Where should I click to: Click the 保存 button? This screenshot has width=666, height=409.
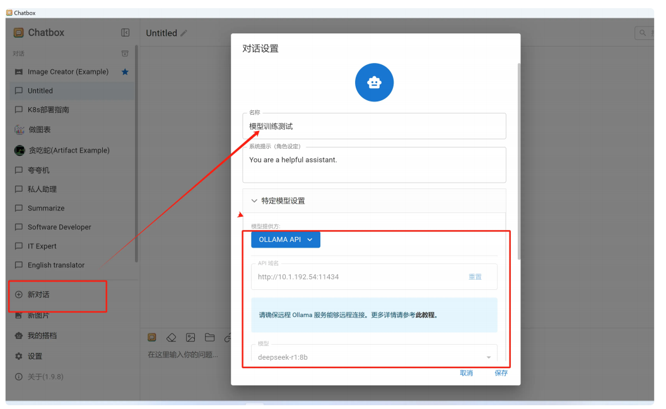click(x=501, y=373)
